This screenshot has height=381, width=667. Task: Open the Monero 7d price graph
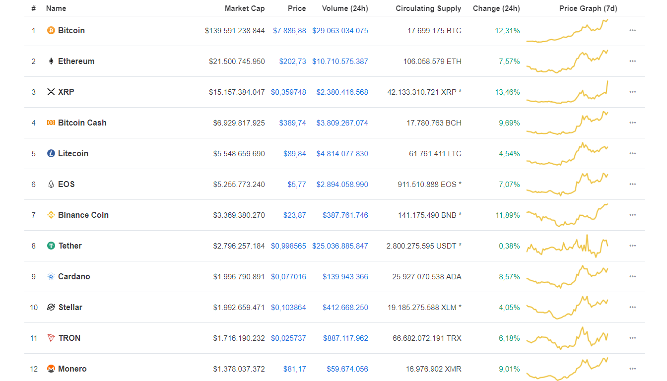[x=567, y=369]
